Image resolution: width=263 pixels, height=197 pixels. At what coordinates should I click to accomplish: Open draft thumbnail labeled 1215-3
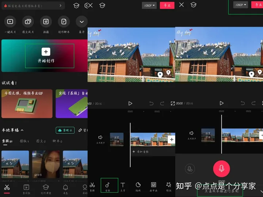[46, 164]
